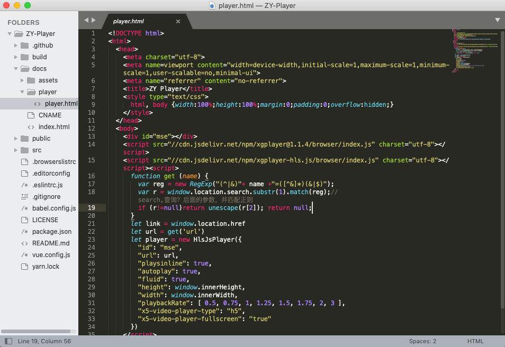Go to previous tab with left arrow
This screenshot has width=505, height=347.
(86, 20)
